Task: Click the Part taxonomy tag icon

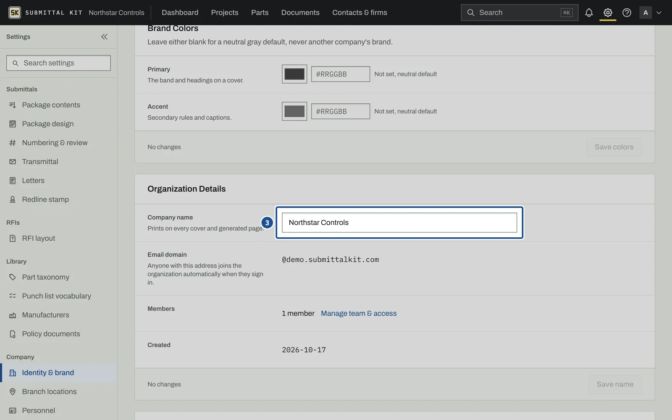Action: pyautogui.click(x=13, y=277)
